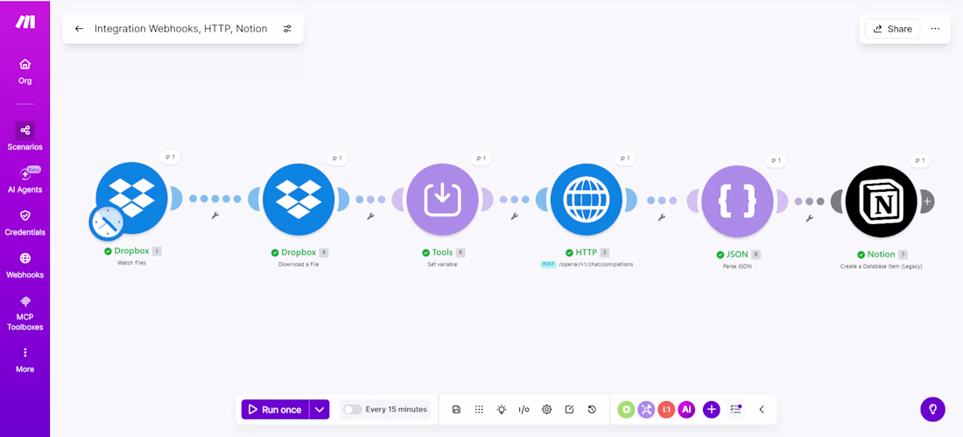
Task: Click wrench between the two Dropbox modules
Action: tap(215, 215)
